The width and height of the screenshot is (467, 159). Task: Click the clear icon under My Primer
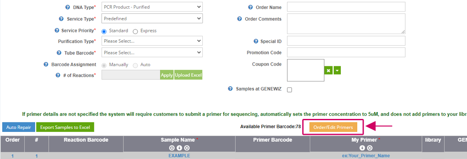pyautogui.click(x=370, y=148)
